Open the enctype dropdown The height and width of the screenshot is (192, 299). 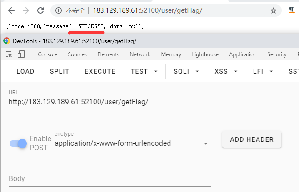(132, 143)
